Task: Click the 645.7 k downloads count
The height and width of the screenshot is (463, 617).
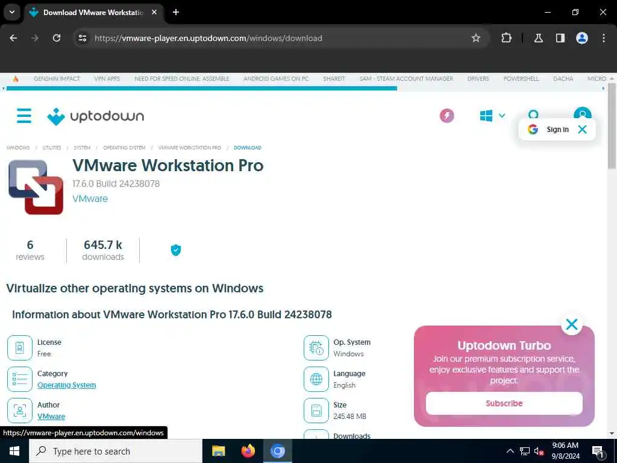Action: 103,250
